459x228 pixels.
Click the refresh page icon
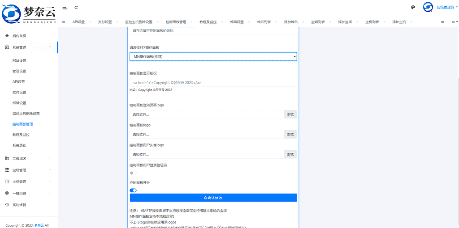pos(76,8)
